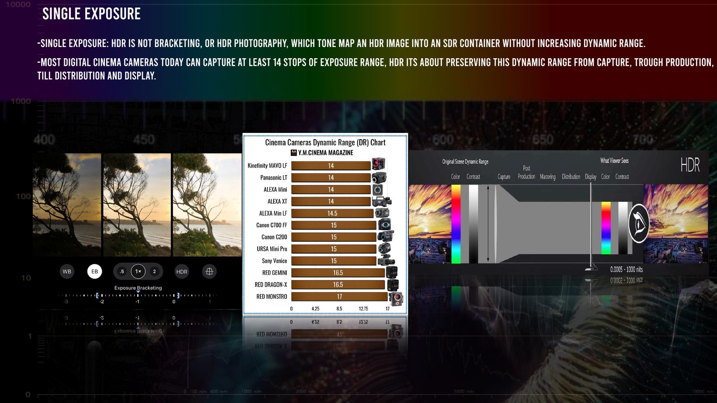Image resolution: width=717 pixels, height=403 pixels.
Task: Click the RED GEMINI camera icon
Action: tap(392, 272)
